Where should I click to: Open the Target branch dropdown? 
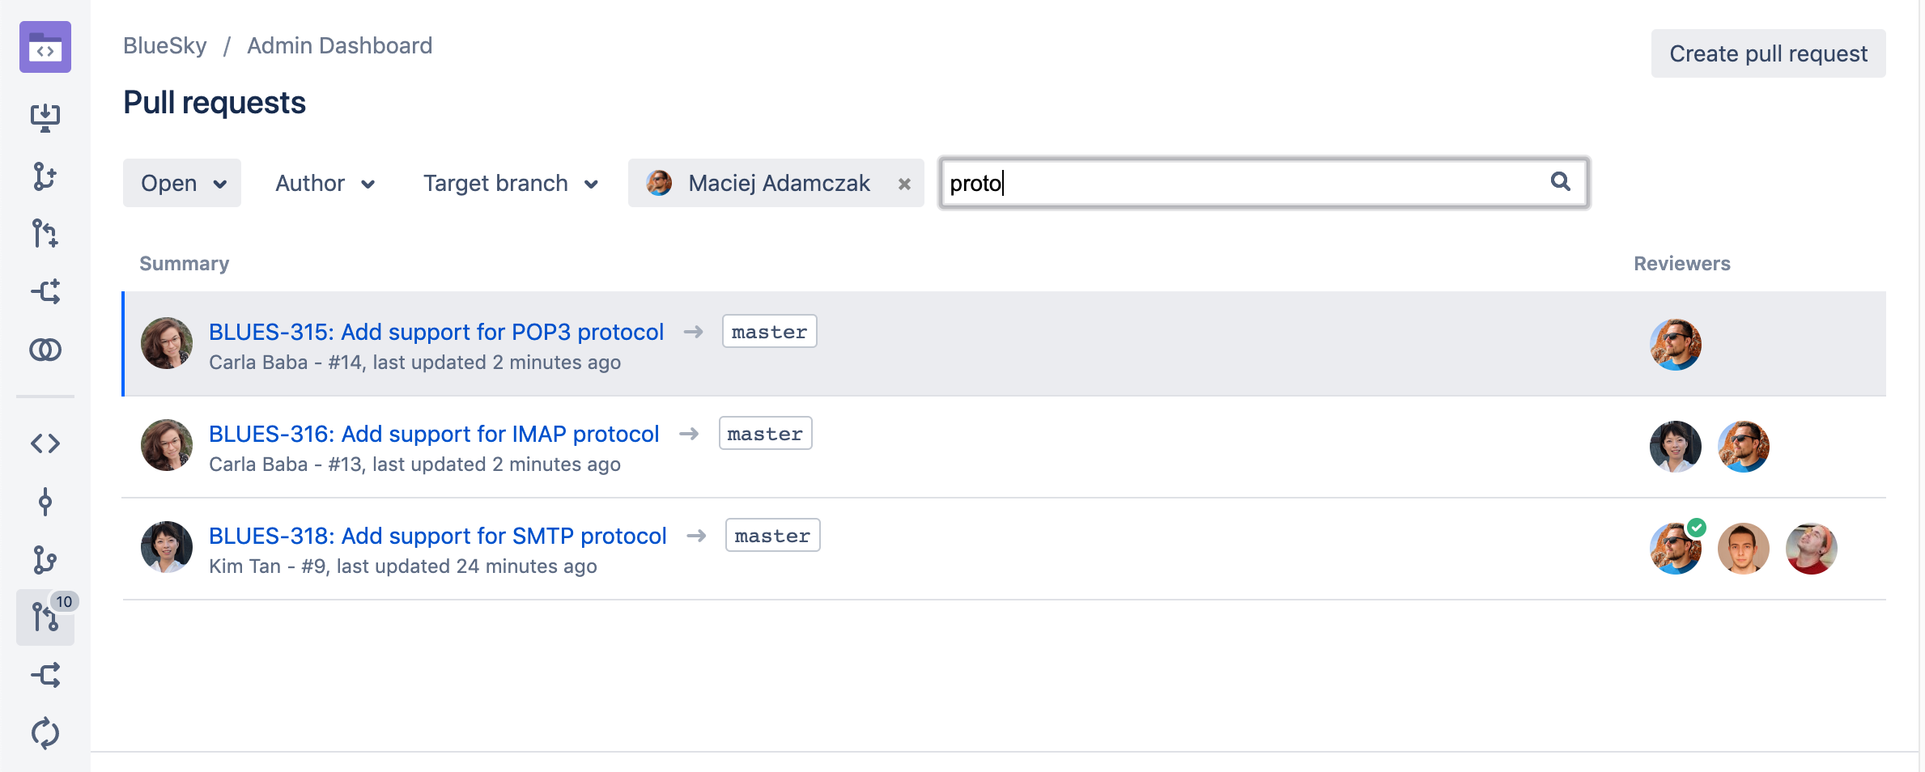pos(509,183)
